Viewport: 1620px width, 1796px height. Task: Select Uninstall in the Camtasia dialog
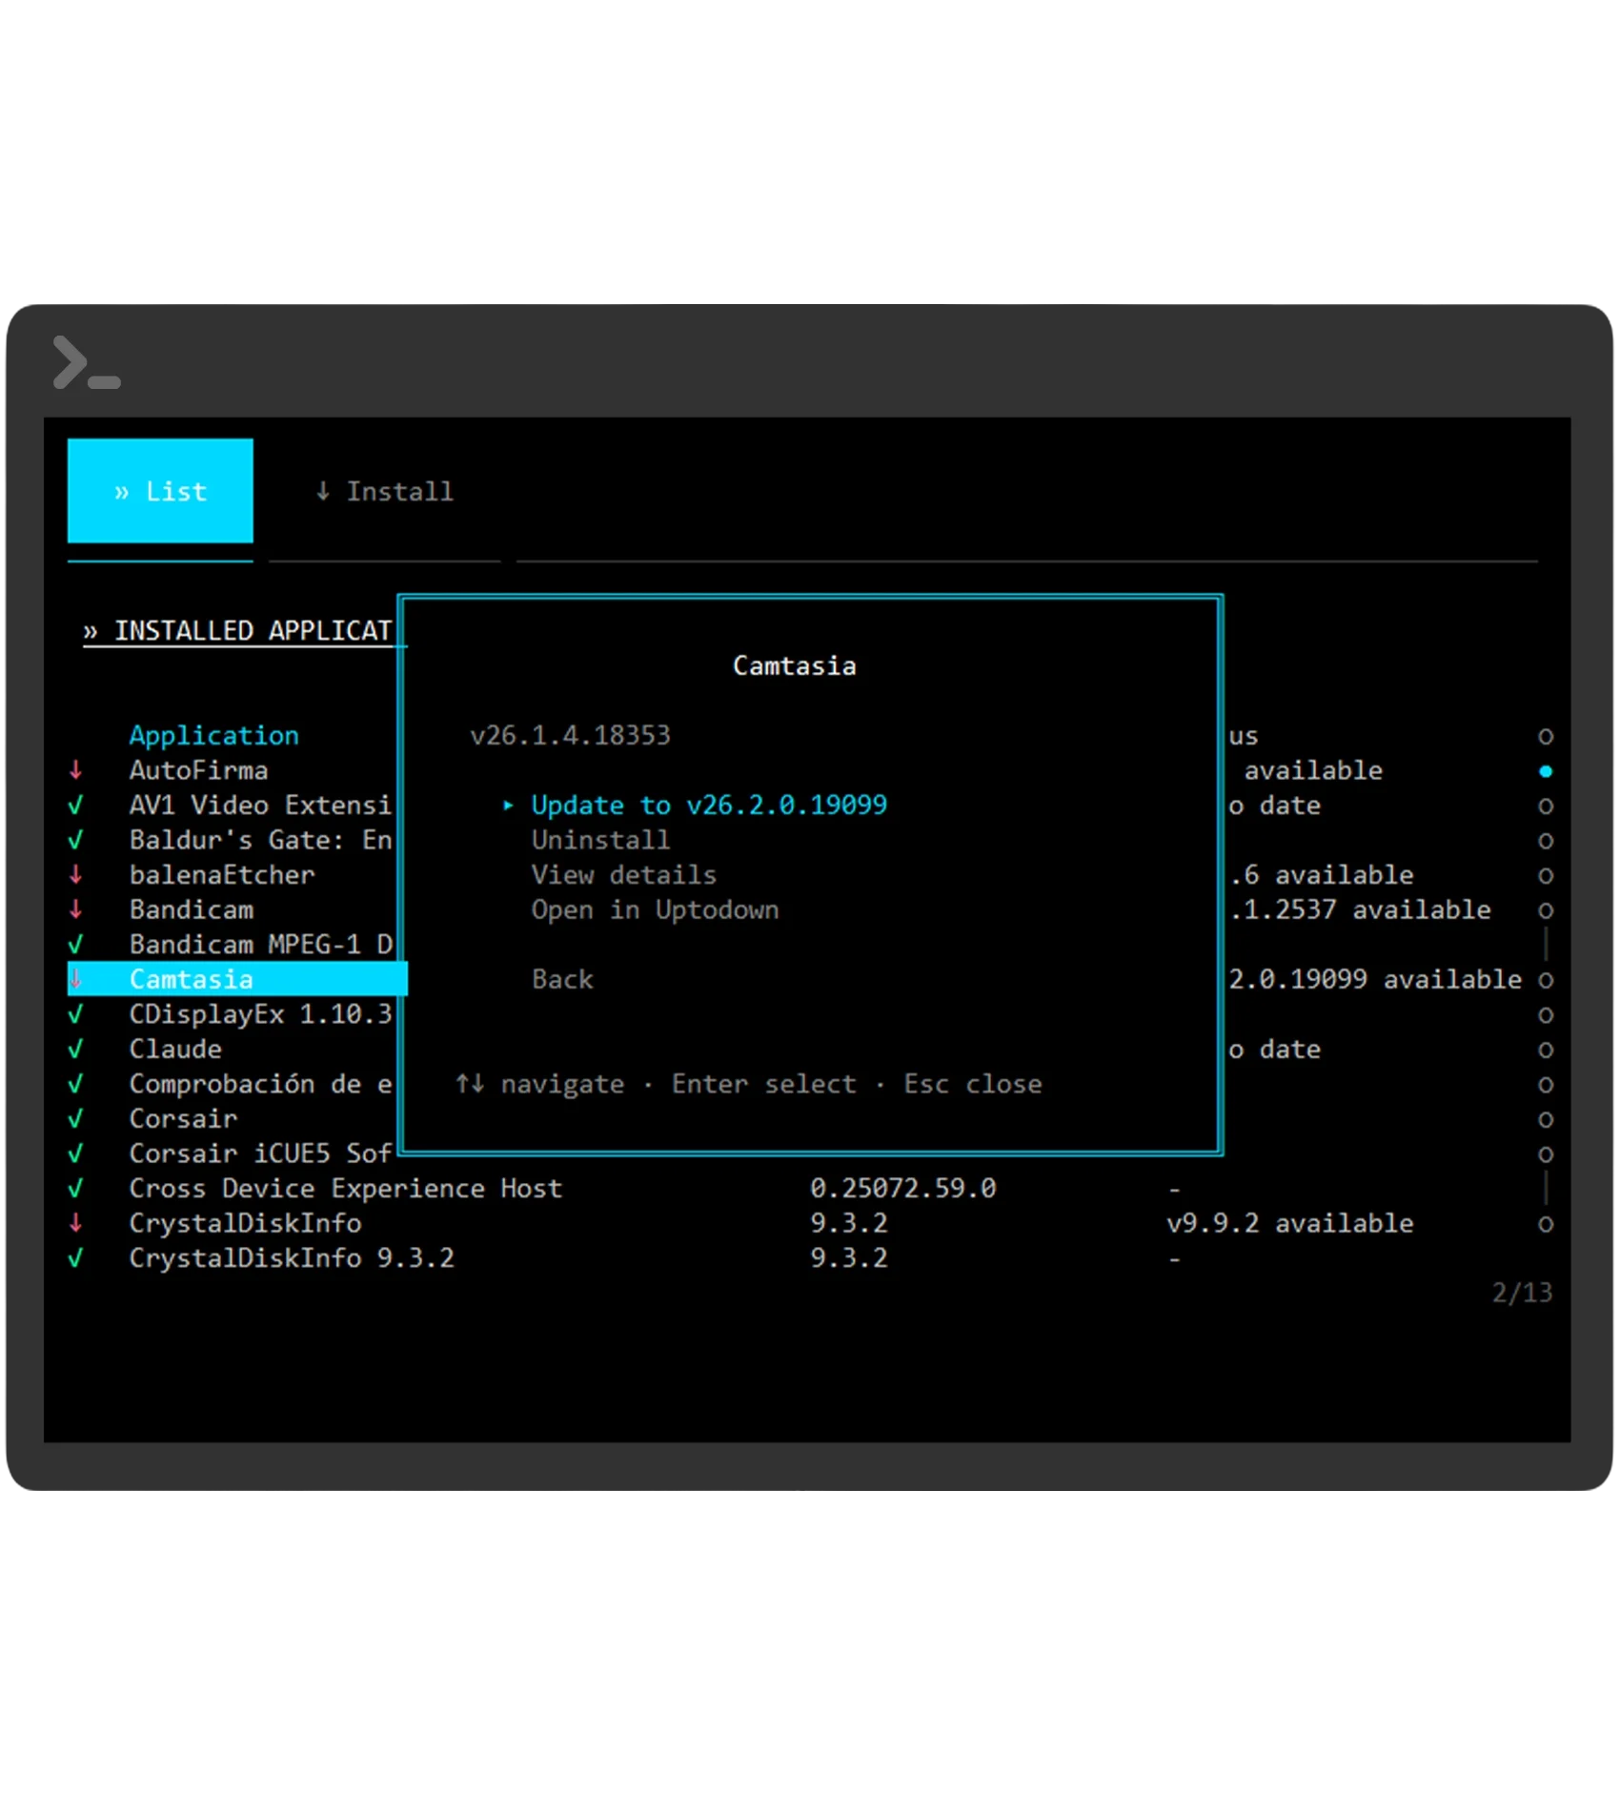pos(600,839)
